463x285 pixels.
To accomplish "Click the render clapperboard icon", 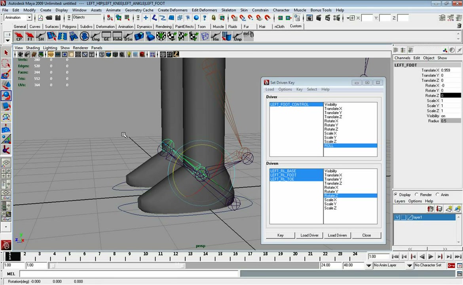I will [x=318, y=18].
